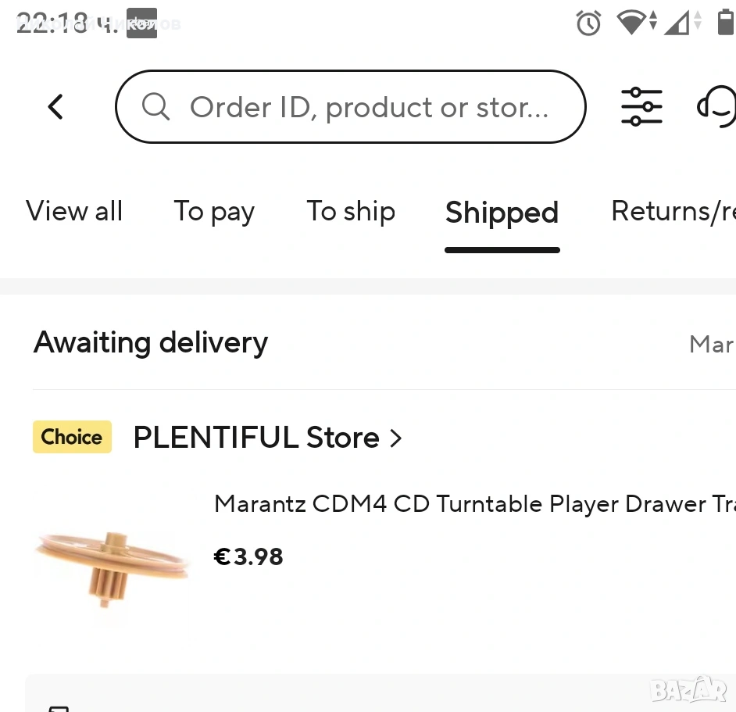This screenshot has width=736, height=712.
Task: Open the To ship tab
Action: coord(351,211)
